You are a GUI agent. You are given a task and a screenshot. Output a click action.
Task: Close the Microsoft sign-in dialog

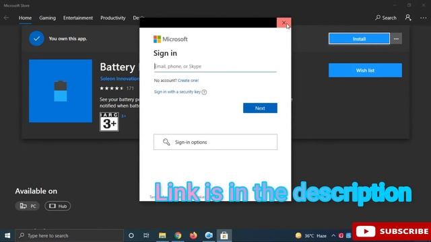pyautogui.click(x=284, y=23)
